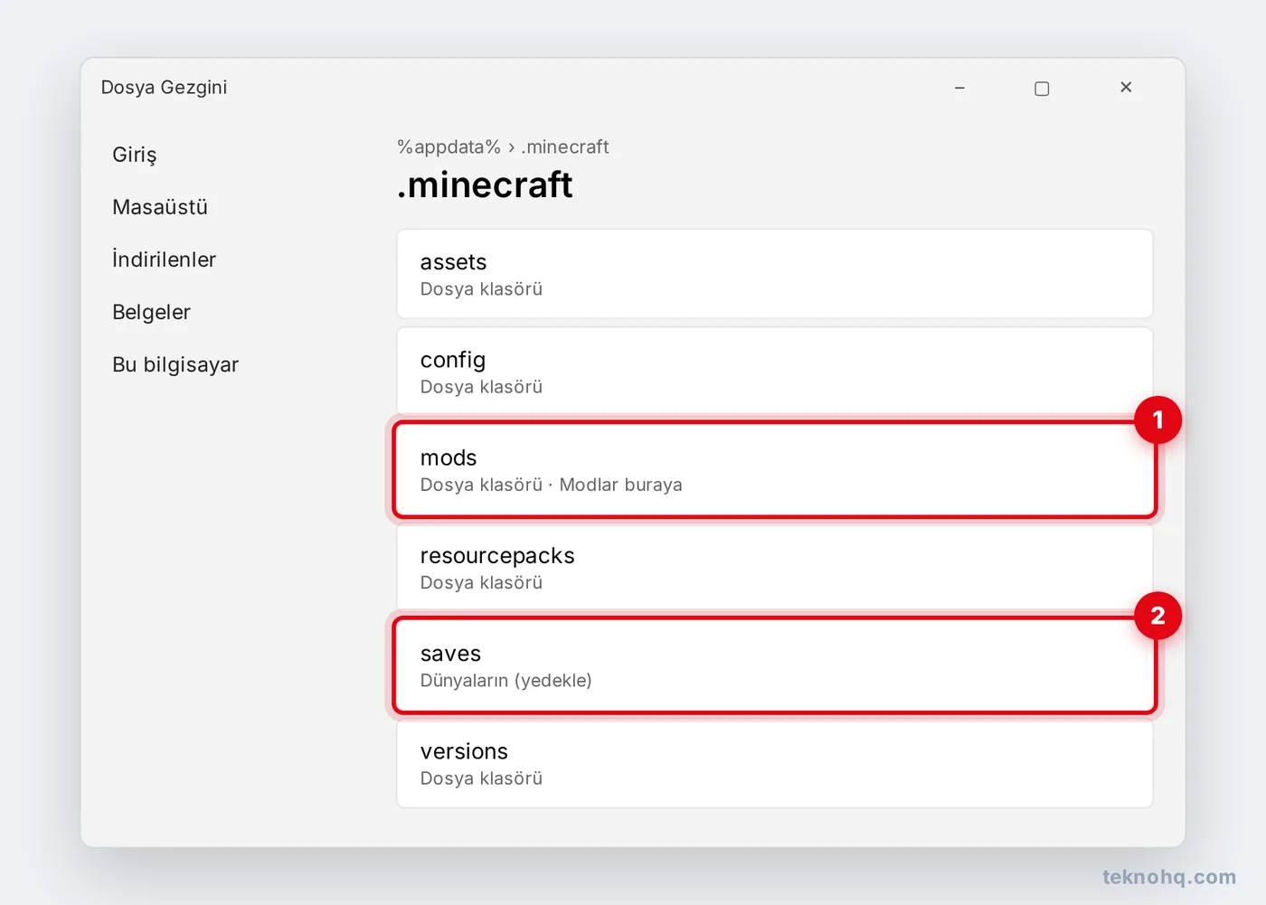
Task: Open the config folder
Action: pyautogui.click(x=775, y=372)
